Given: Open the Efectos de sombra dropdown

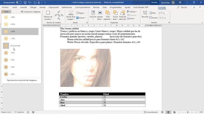Looking at the screenshot, I should tap(48, 15).
